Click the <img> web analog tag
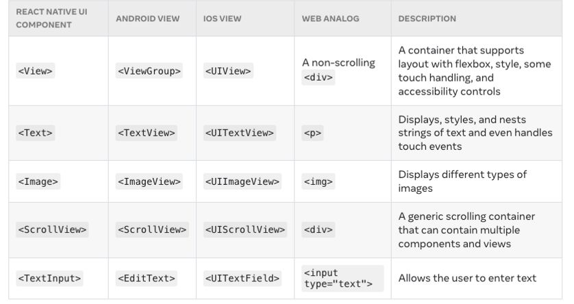The width and height of the screenshot is (574, 304). tap(318, 181)
